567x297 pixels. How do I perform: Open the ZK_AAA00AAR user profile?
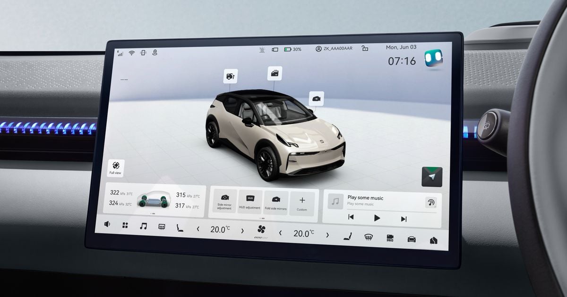[x=334, y=49]
